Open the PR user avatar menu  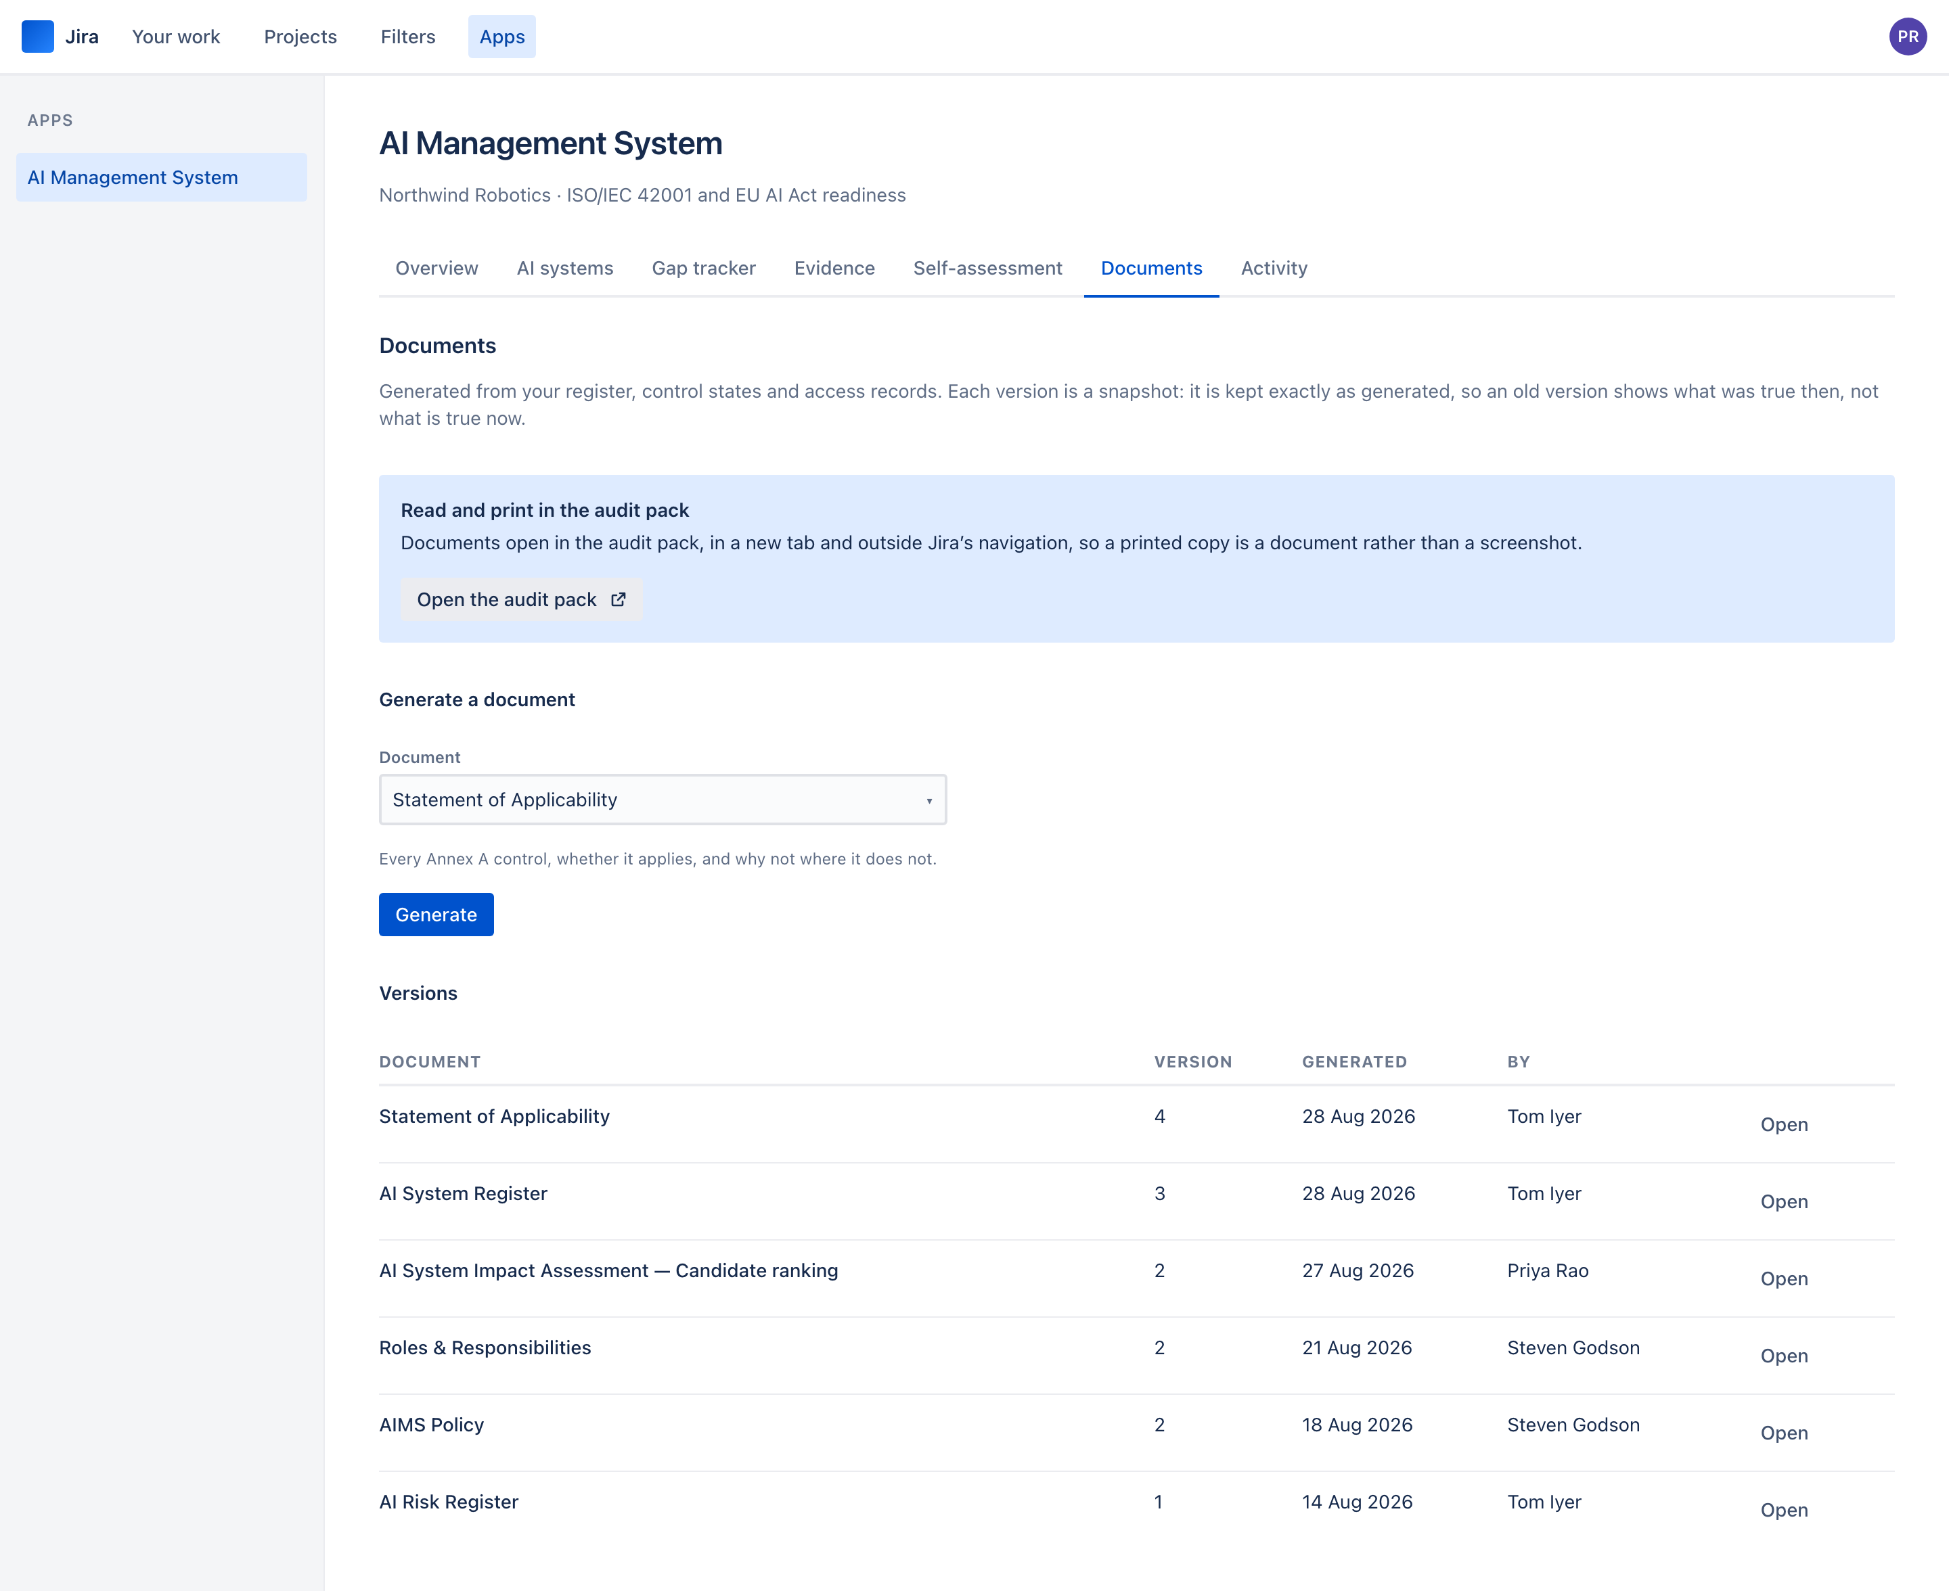click(x=1908, y=37)
